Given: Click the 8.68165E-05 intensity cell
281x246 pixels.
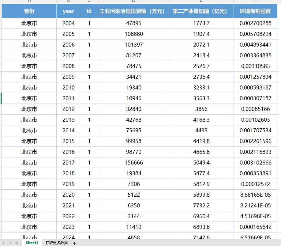Looking at the screenshot, I should pyautogui.click(x=255, y=195).
